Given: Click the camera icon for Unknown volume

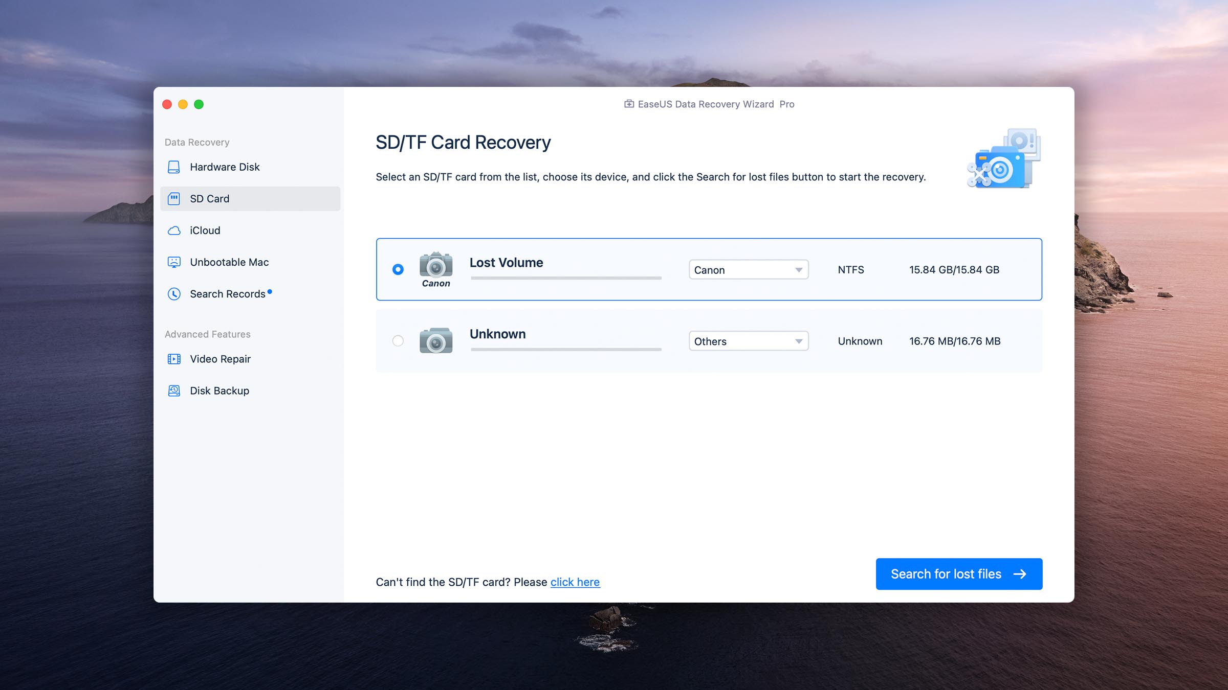Looking at the screenshot, I should click(436, 340).
